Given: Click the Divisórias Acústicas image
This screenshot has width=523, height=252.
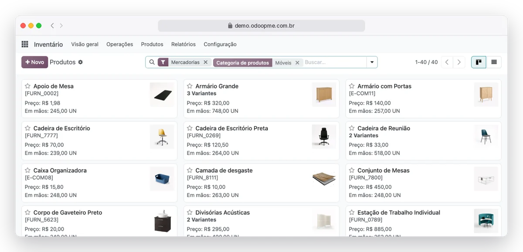Looking at the screenshot, I should click(x=324, y=221).
